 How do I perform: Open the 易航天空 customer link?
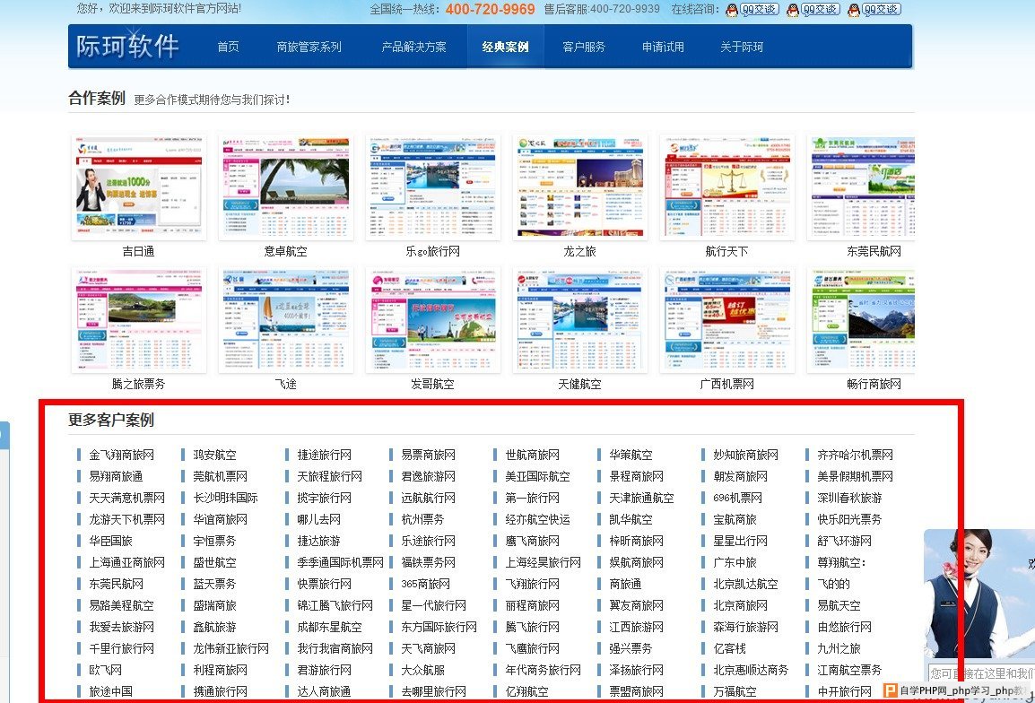click(839, 605)
